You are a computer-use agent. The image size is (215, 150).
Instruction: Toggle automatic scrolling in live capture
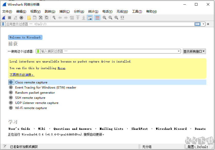click(89, 17)
